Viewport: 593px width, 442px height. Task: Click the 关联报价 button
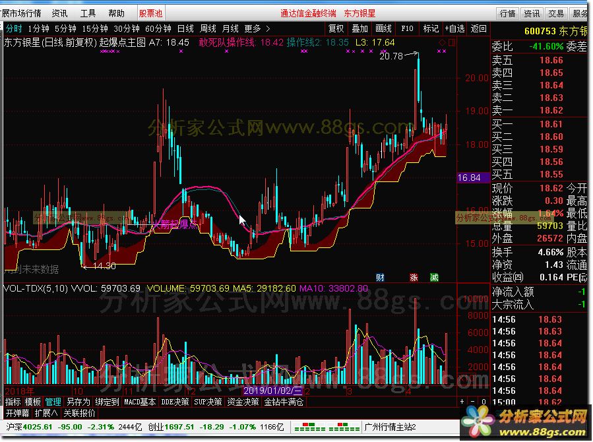tap(79, 413)
